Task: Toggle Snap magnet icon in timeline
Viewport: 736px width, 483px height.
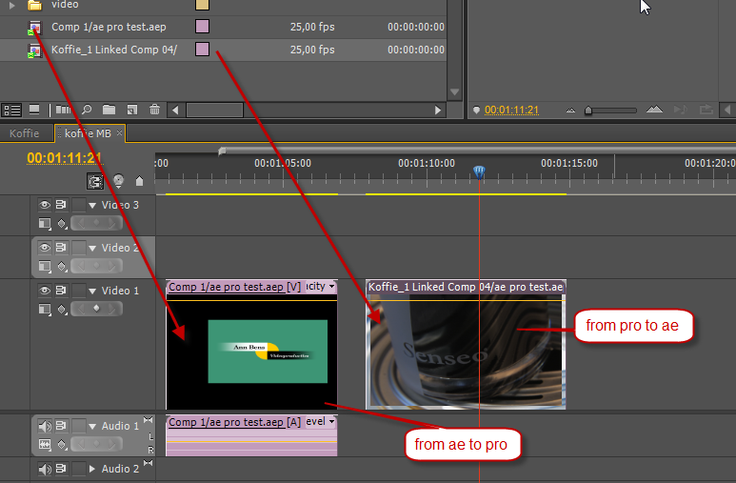Action: [95, 181]
